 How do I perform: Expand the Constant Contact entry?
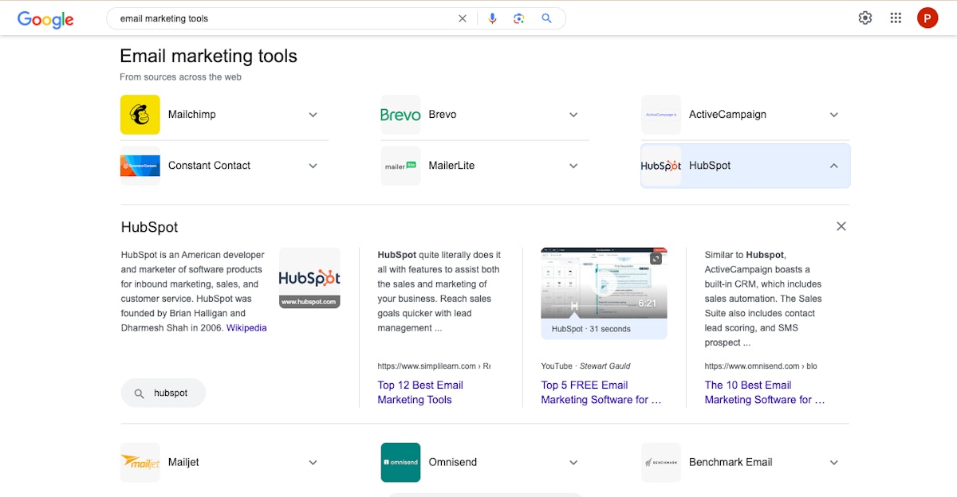pyautogui.click(x=313, y=166)
